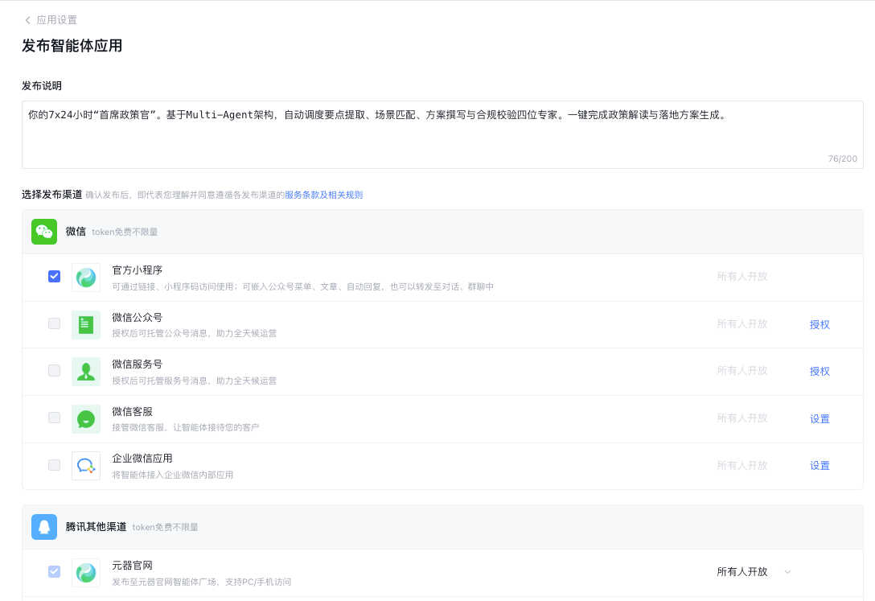Image resolution: width=875 pixels, height=601 pixels.
Task: Click 所有人开放 in the 官方小程序 row
Action: click(x=742, y=276)
